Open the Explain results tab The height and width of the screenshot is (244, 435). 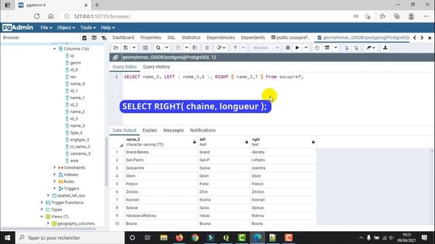(150, 130)
